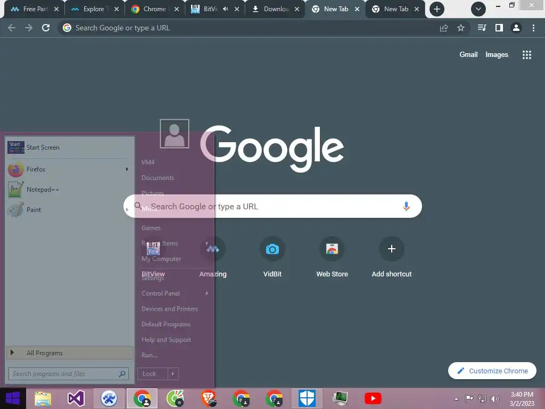
Task: Open Chrome three-dot menu
Action: coord(533,28)
